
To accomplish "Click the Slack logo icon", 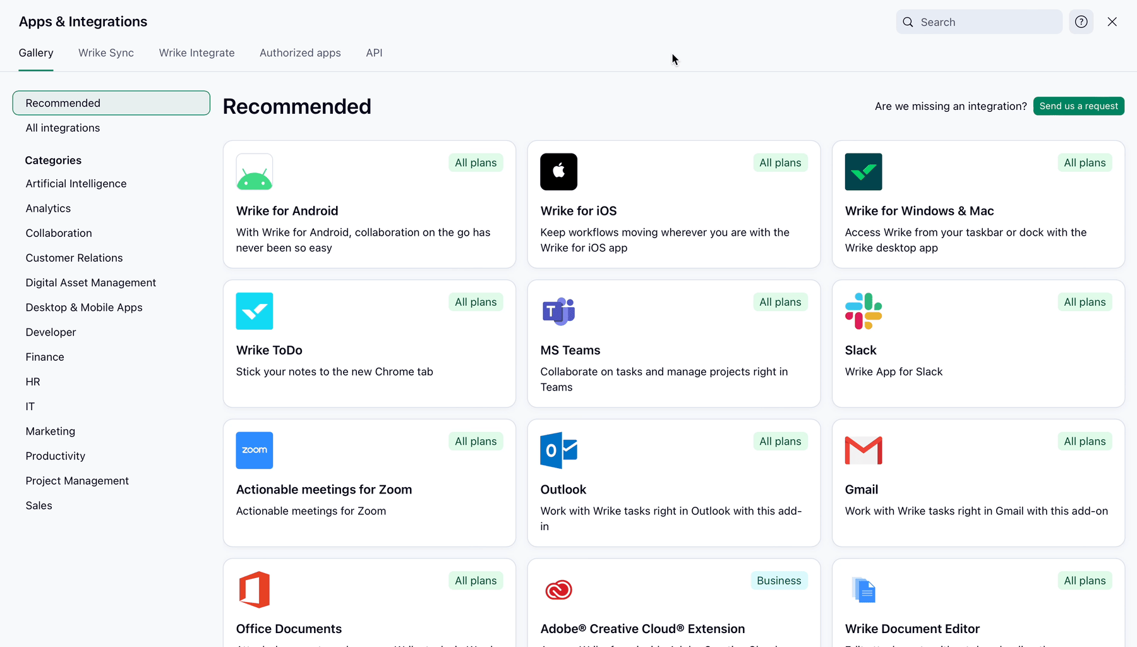I will tap(863, 311).
